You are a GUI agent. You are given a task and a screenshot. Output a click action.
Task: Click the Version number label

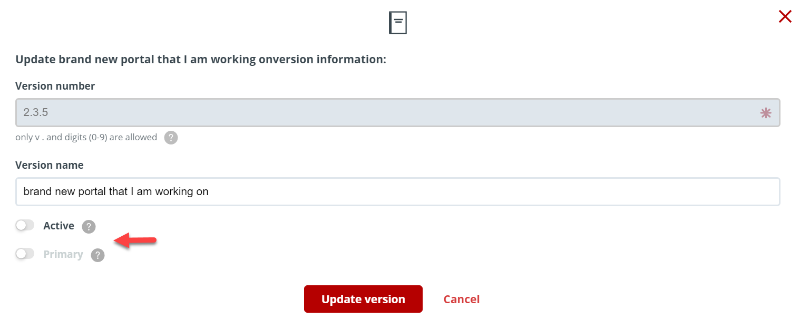[x=55, y=86]
